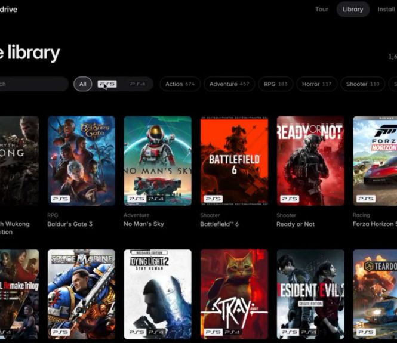Image resolution: width=397 pixels, height=343 pixels.
Task: Click the PS5 badge on No Man's Sky
Action: coord(137,199)
